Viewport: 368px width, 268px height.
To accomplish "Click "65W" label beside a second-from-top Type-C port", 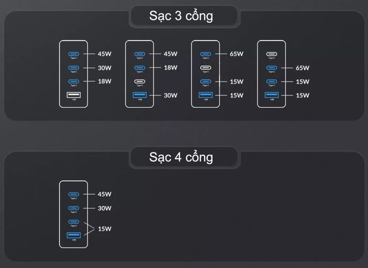I will tap(302, 68).
